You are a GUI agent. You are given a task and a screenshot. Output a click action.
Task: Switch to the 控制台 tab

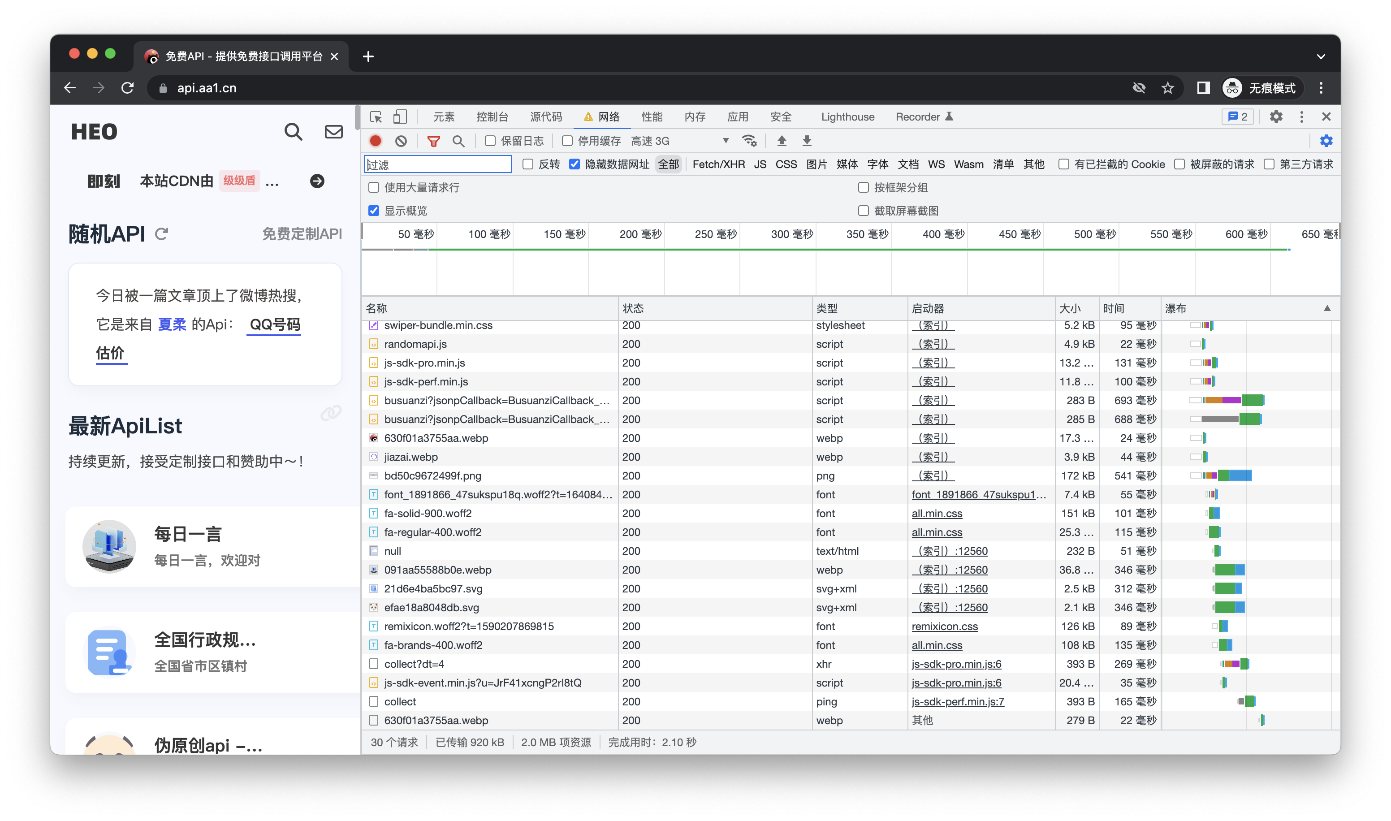click(492, 117)
